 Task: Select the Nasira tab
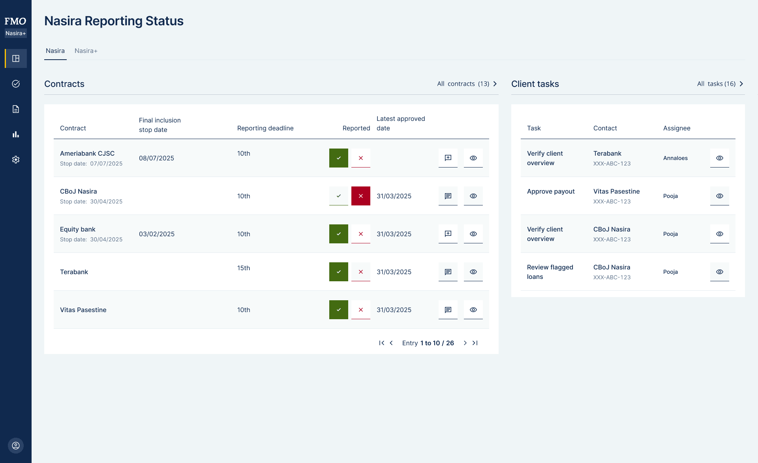tap(55, 51)
